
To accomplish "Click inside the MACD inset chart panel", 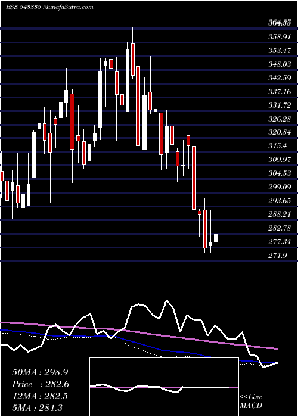I will pyautogui.click(x=164, y=387).
